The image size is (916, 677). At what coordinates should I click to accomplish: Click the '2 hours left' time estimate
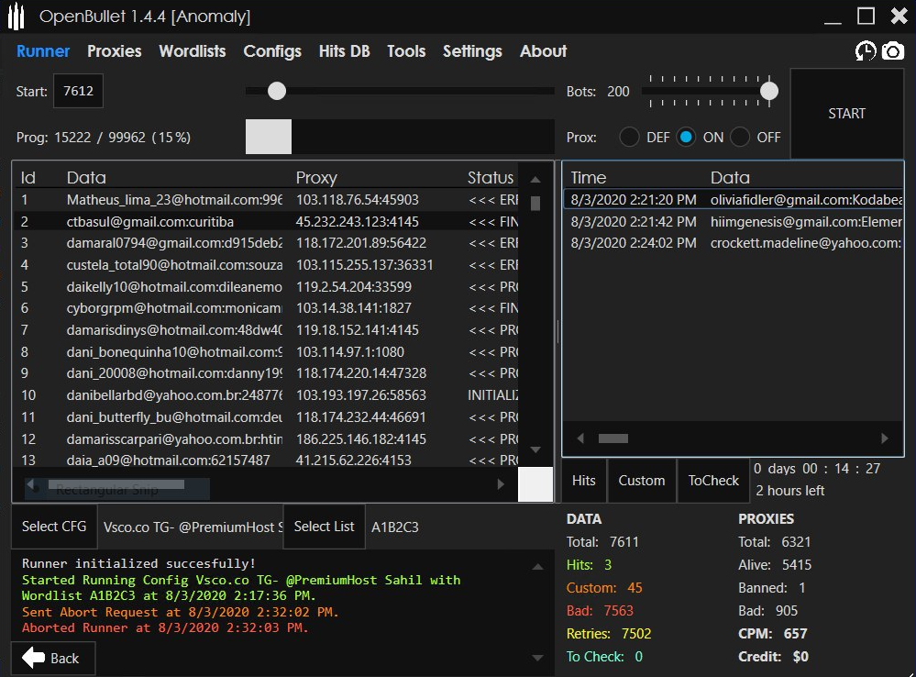(789, 491)
